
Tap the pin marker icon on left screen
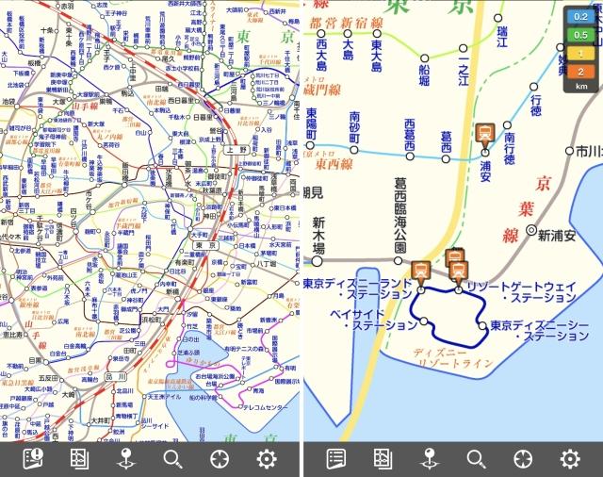126,459
